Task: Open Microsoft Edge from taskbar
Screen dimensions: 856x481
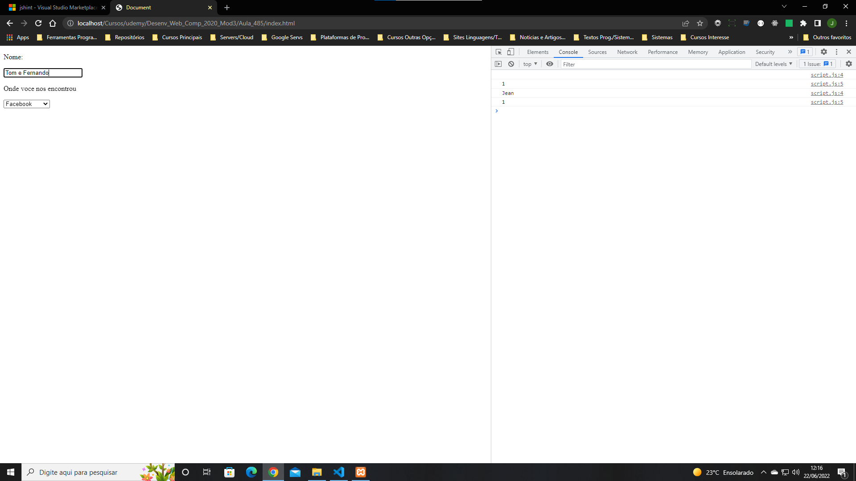Action: pyautogui.click(x=251, y=472)
